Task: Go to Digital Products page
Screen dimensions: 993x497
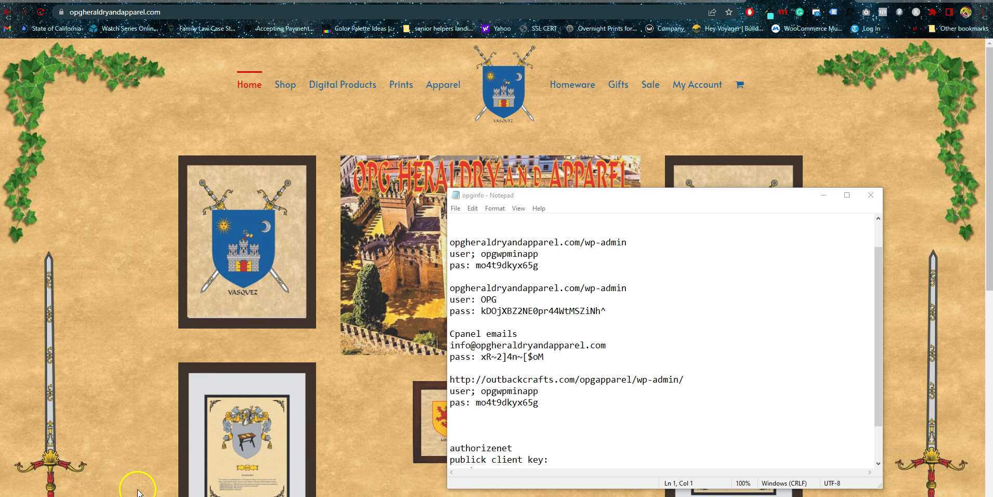Action: click(x=342, y=85)
